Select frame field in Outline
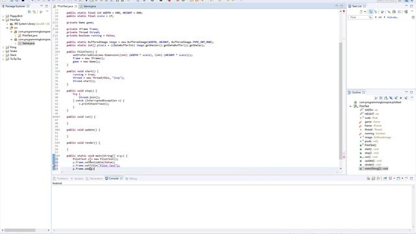Viewport: 416px width, 234px height. (x=370, y=125)
